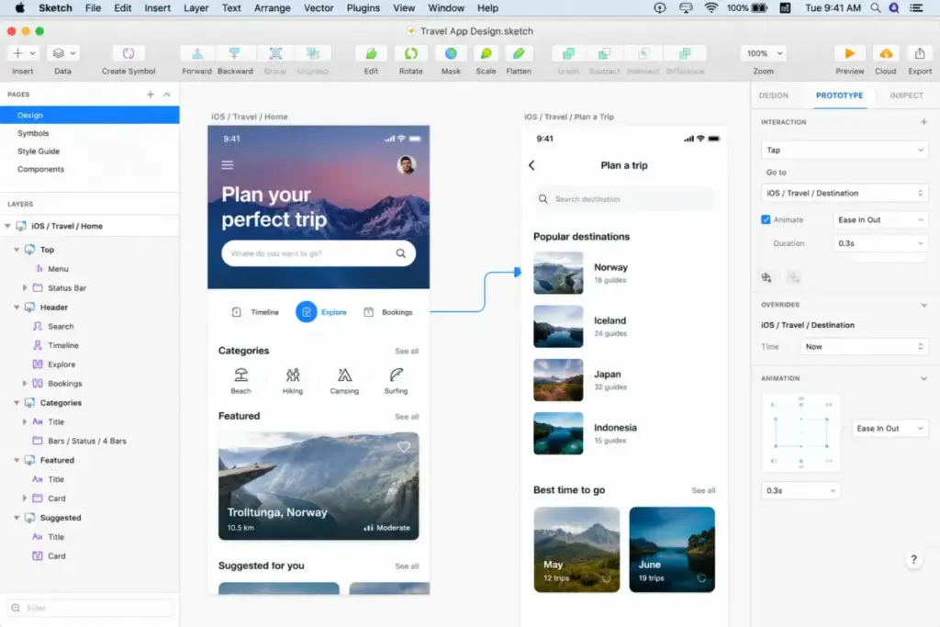Click the Export toolbar icon
This screenshot has height=627, width=940.
tap(920, 53)
